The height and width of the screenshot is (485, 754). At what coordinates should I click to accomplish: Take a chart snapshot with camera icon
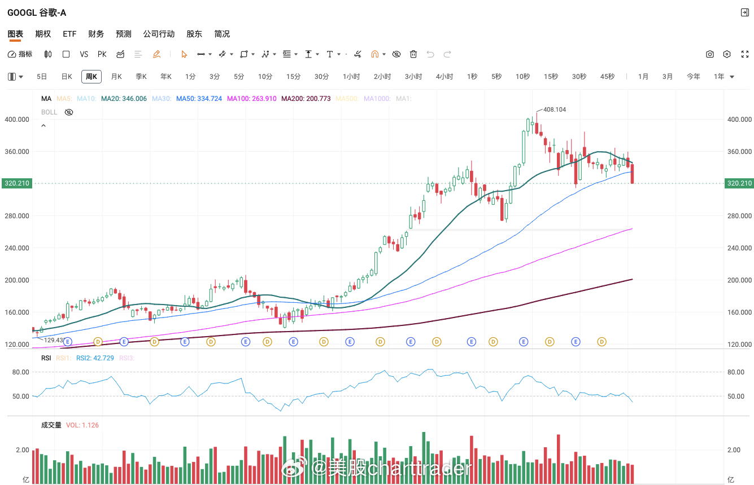tap(710, 54)
